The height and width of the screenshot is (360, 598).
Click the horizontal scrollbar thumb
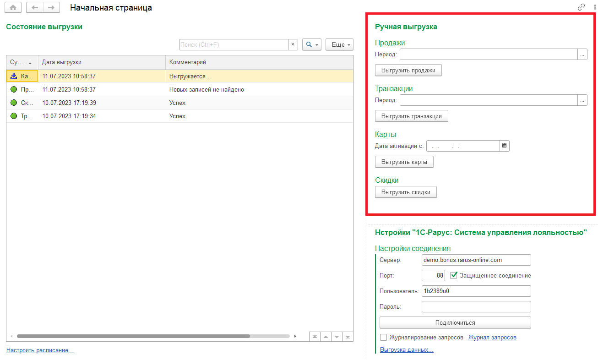point(133,336)
